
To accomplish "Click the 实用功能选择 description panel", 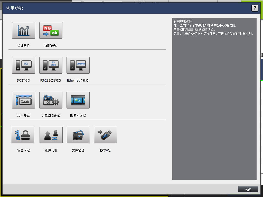I will coord(214,99).
